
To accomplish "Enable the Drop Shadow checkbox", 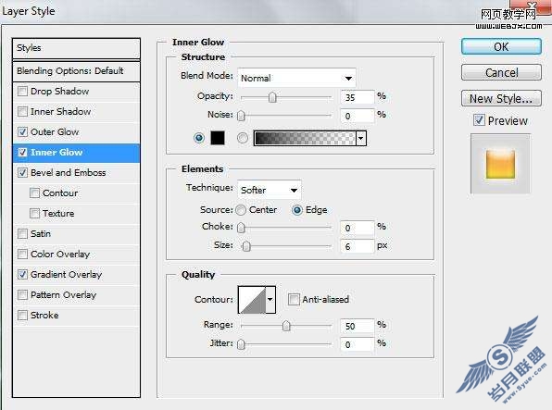I will 22,92.
